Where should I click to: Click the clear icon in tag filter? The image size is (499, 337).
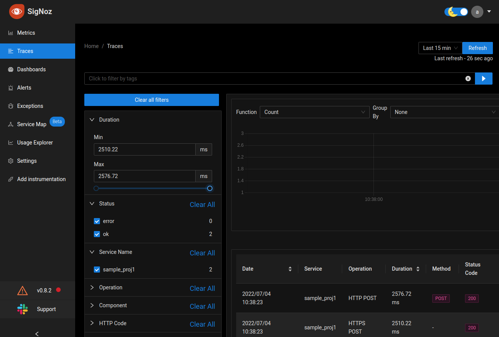[468, 79]
